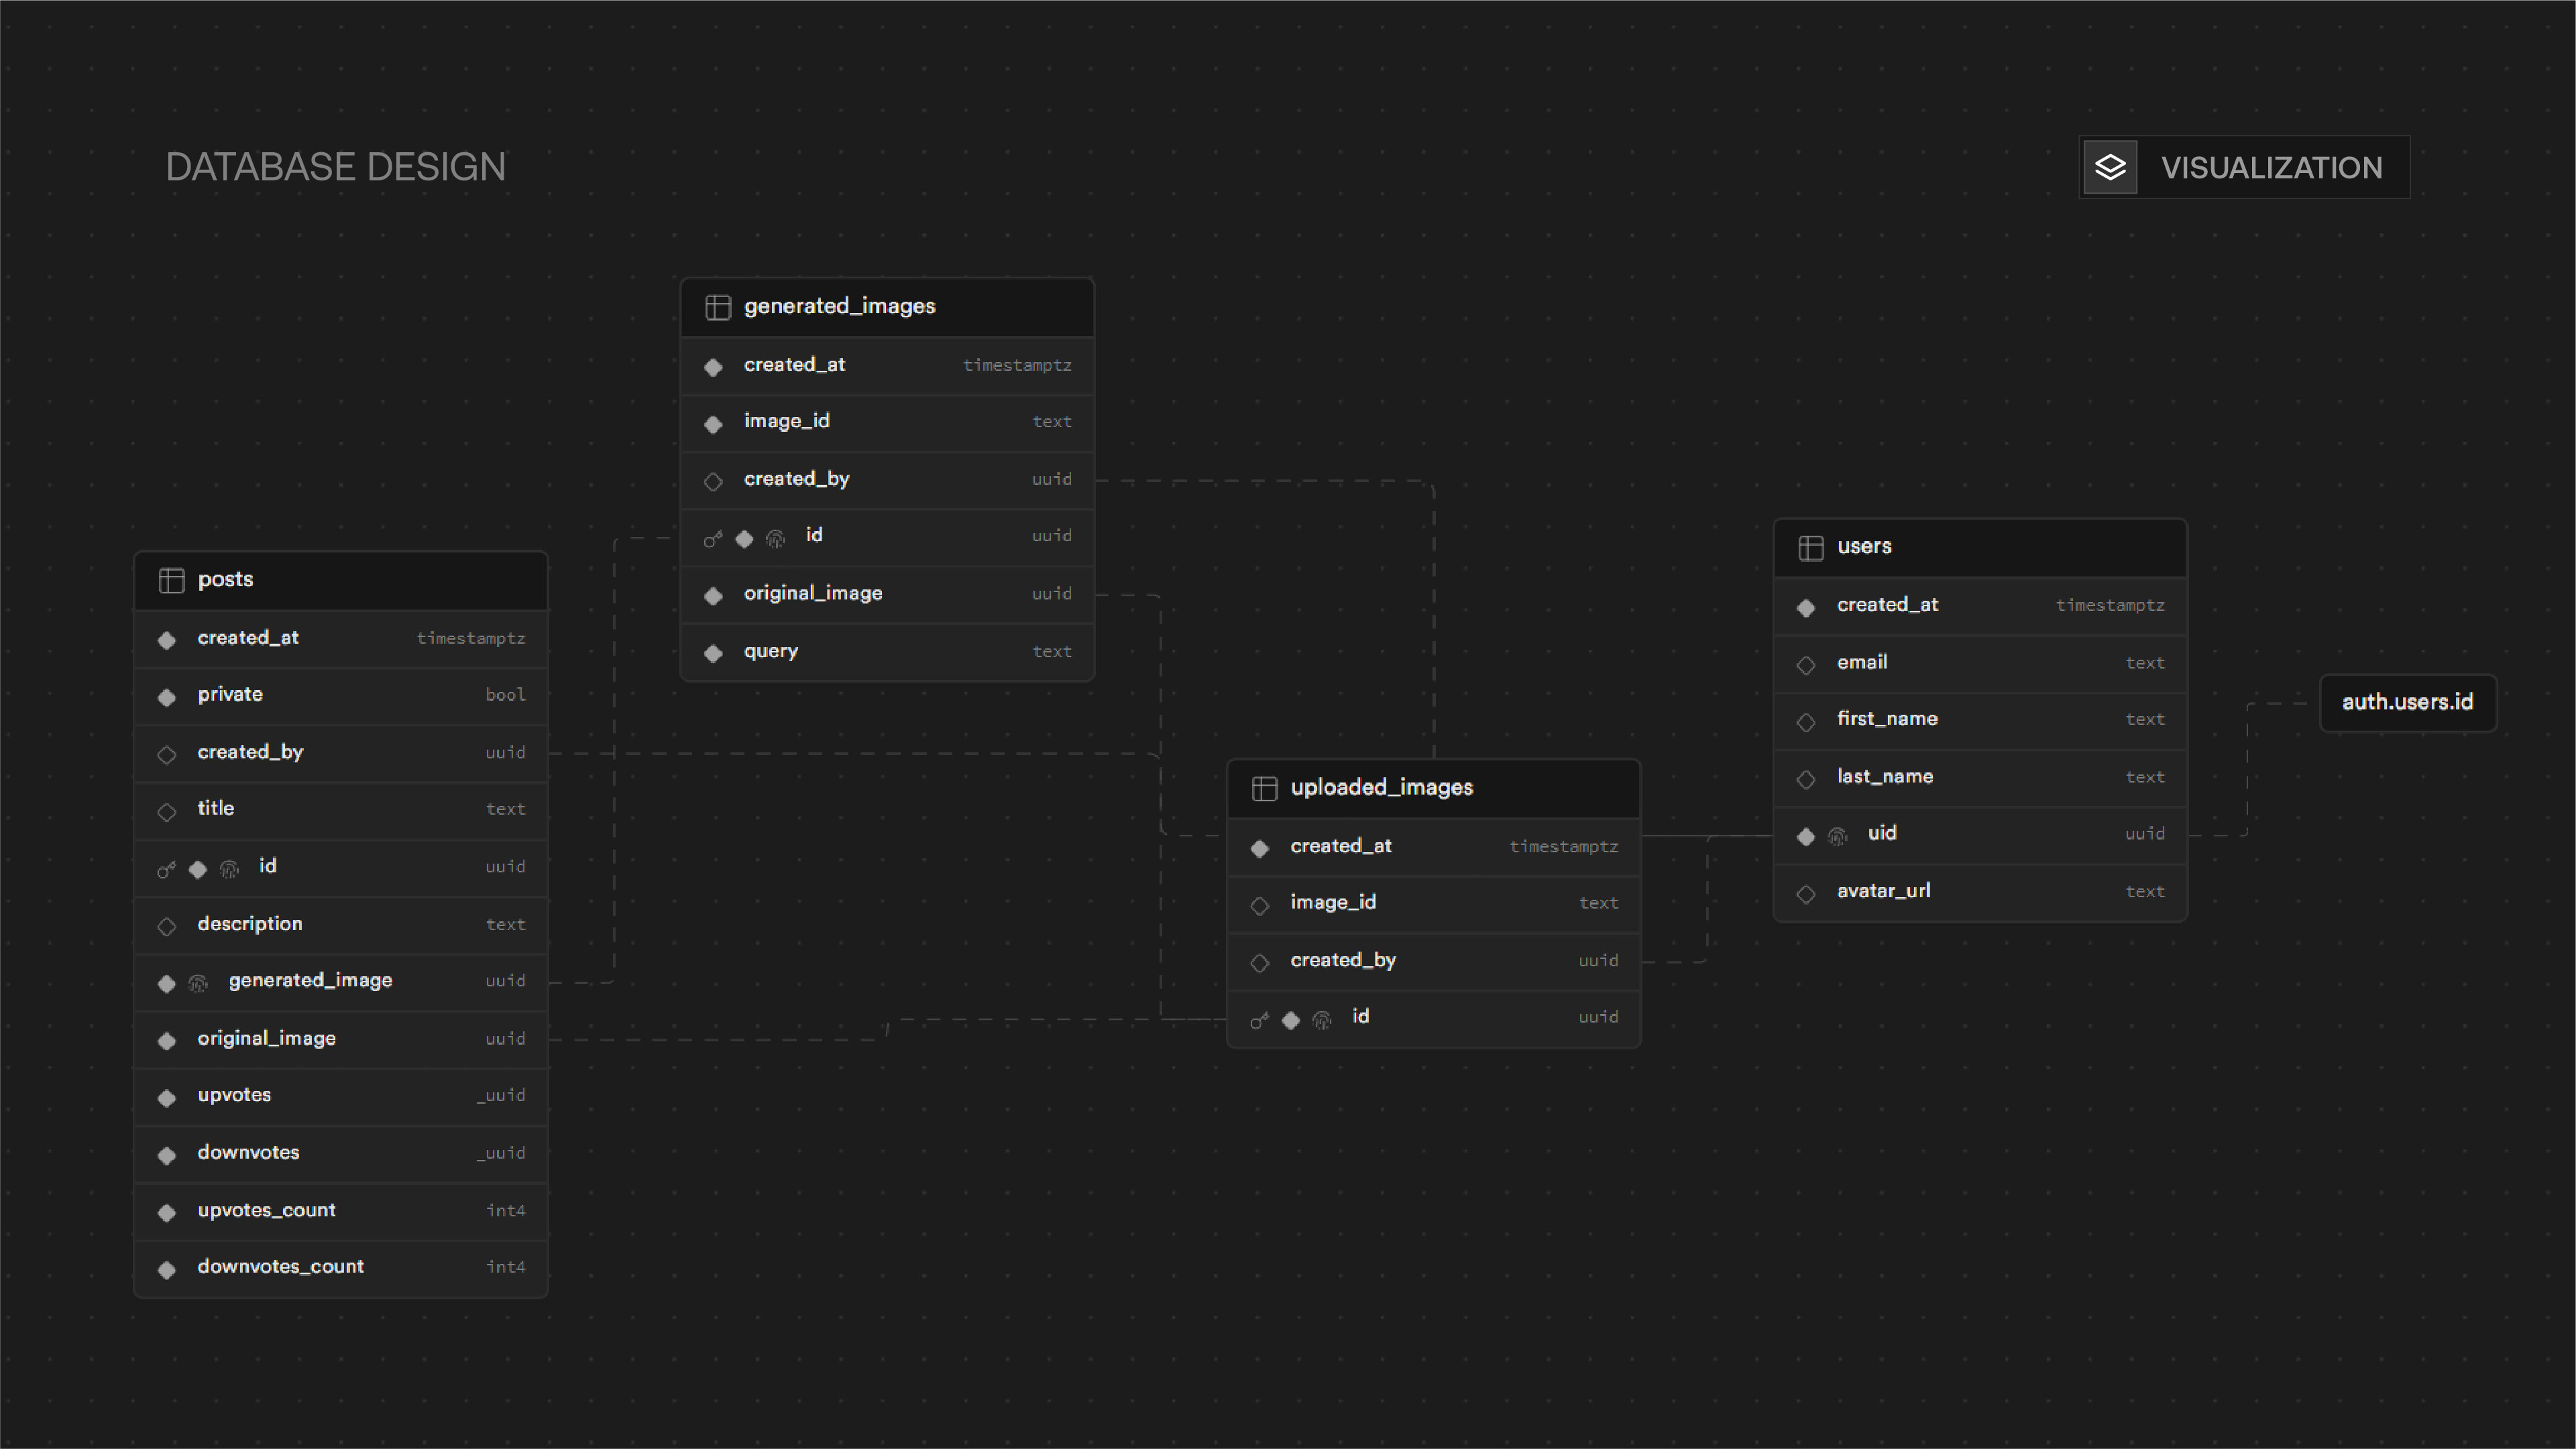Click last_name column in users table
The width and height of the screenshot is (2576, 1449).
(x=1980, y=777)
